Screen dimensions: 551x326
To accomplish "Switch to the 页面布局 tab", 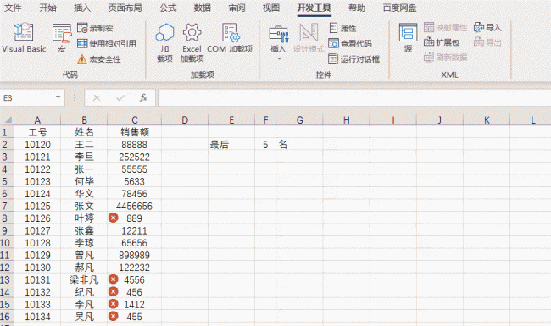I will [125, 8].
